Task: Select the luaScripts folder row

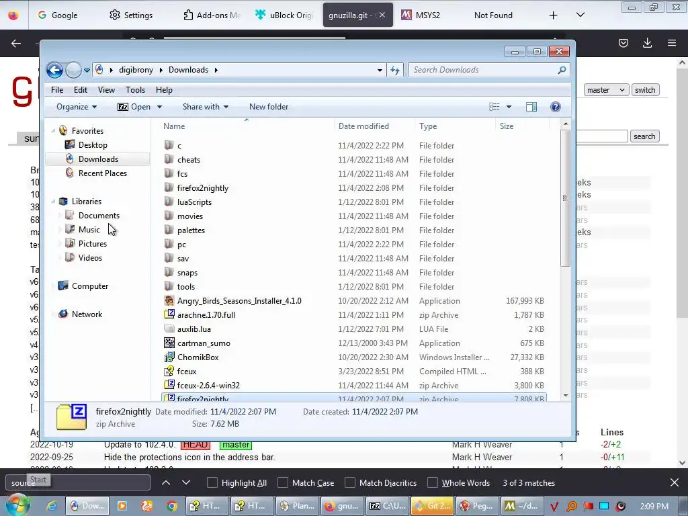Action: point(355,202)
